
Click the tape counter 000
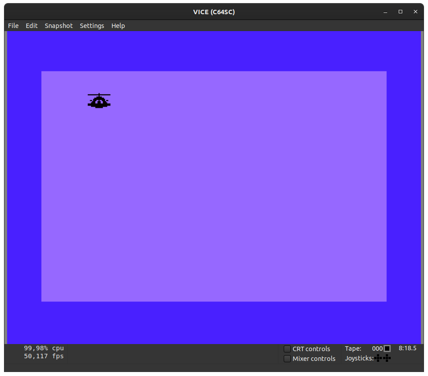tap(377, 348)
